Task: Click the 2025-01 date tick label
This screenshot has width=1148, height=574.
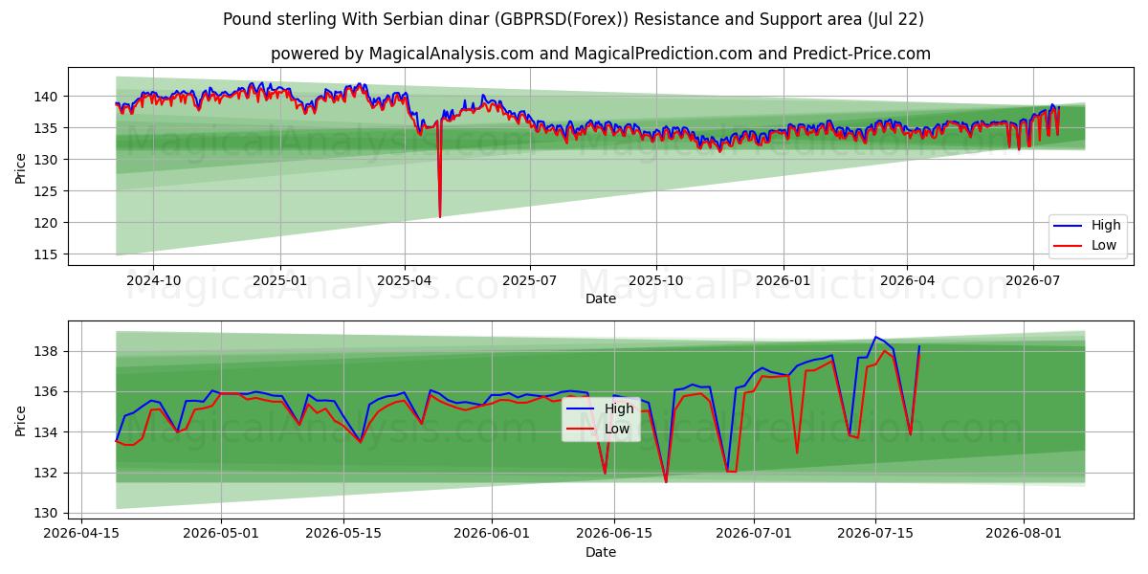Action: tap(280, 281)
